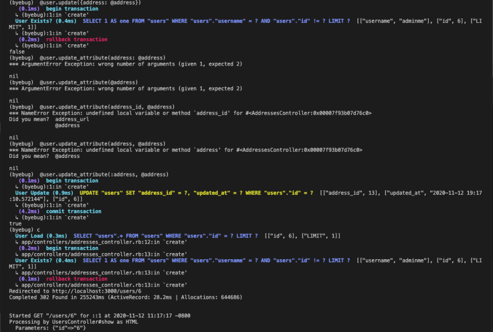Image resolution: width=493 pixels, height=332 pixels.
Task: Open the http://localhost:3000/users/6 redirect URL
Action: 96,291
